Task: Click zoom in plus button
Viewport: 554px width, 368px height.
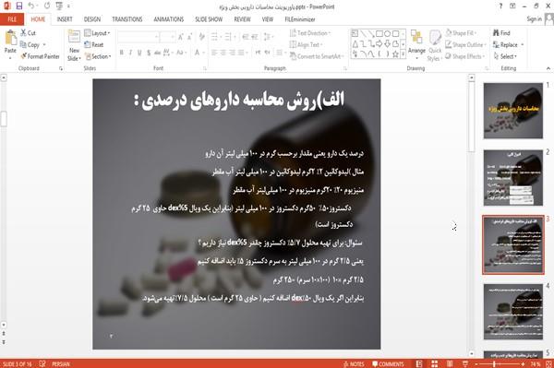Action: [x=523, y=363]
